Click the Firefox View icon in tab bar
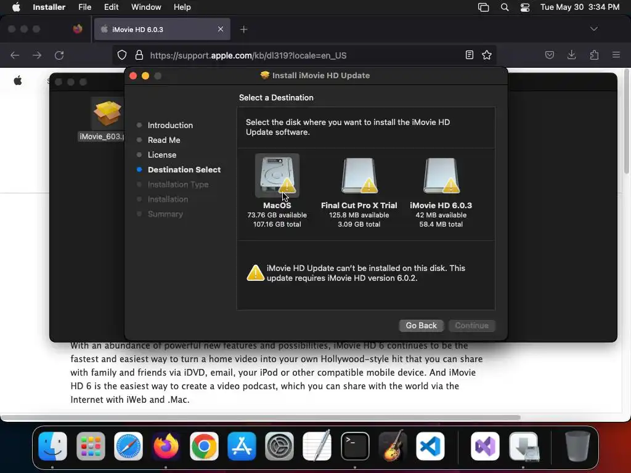The height and width of the screenshot is (473, 631). pos(78,29)
